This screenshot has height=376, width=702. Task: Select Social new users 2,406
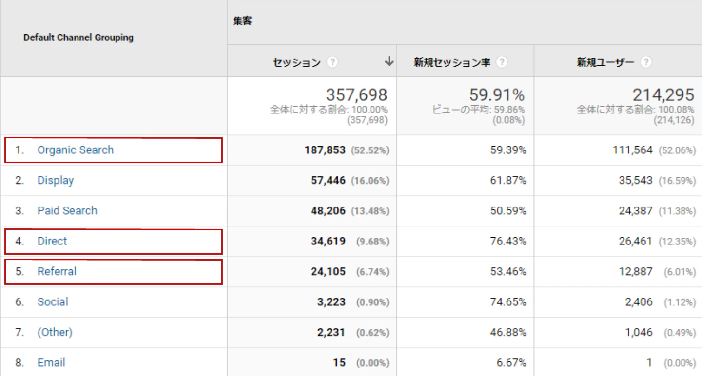pyautogui.click(x=639, y=302)
